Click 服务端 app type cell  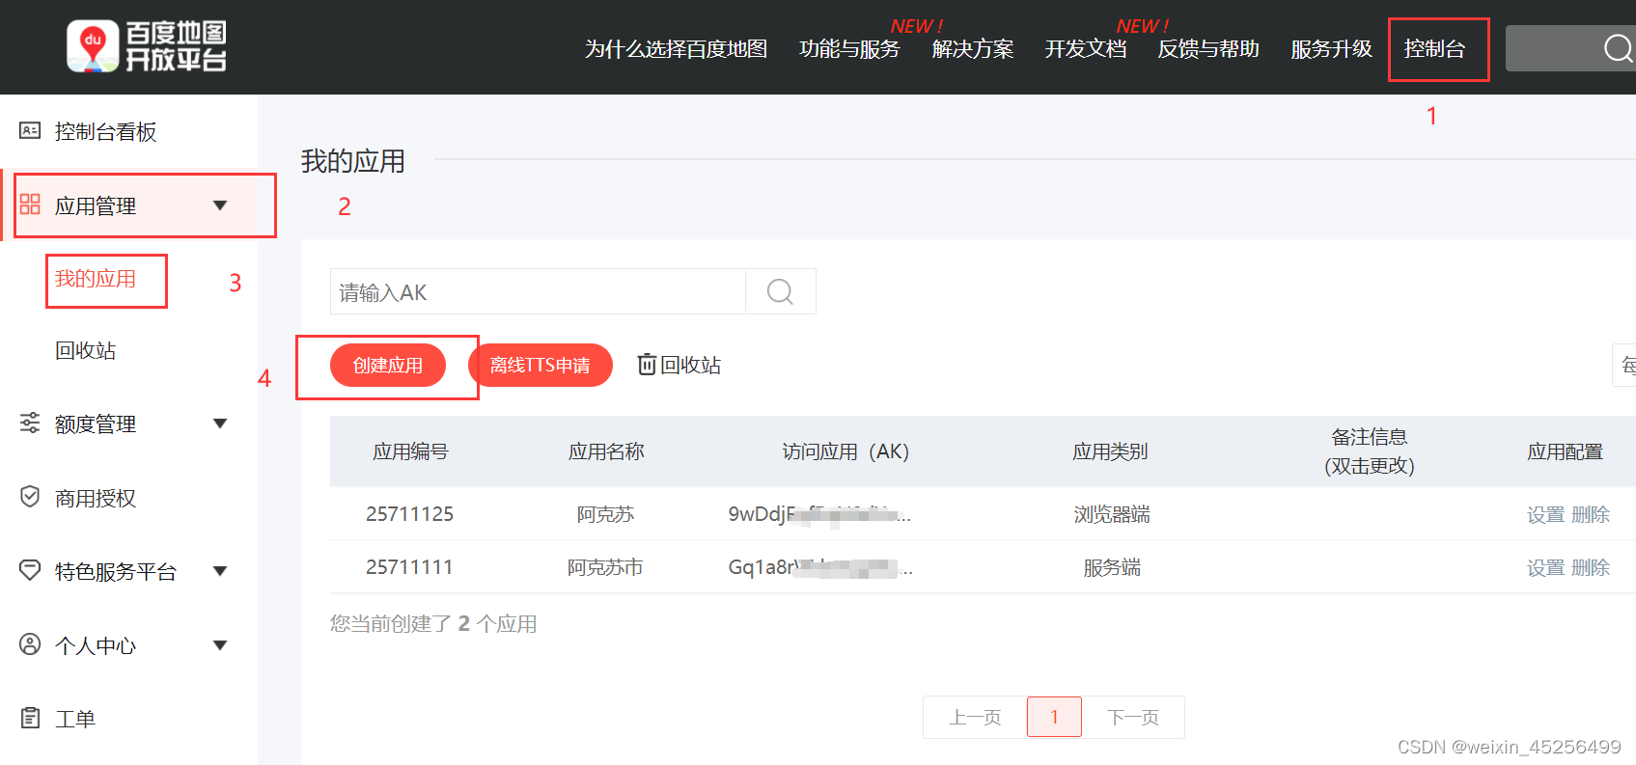[x=1112, y=567]
